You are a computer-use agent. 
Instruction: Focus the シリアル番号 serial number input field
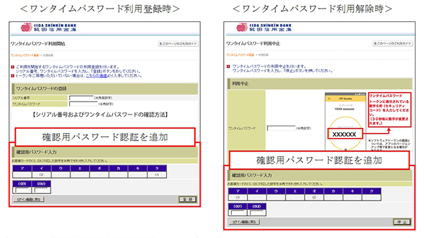coord(81,97)
